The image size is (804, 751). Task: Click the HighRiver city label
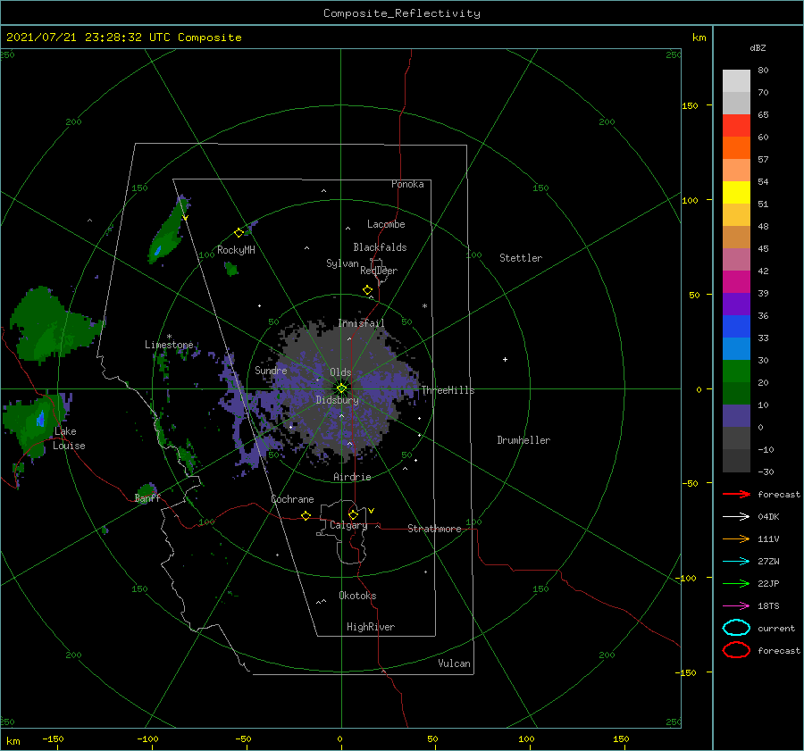[371, 627]
